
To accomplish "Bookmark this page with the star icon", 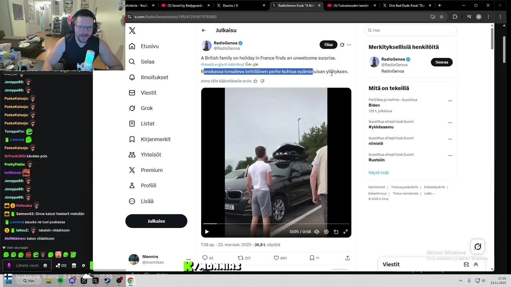I will 442,17.
